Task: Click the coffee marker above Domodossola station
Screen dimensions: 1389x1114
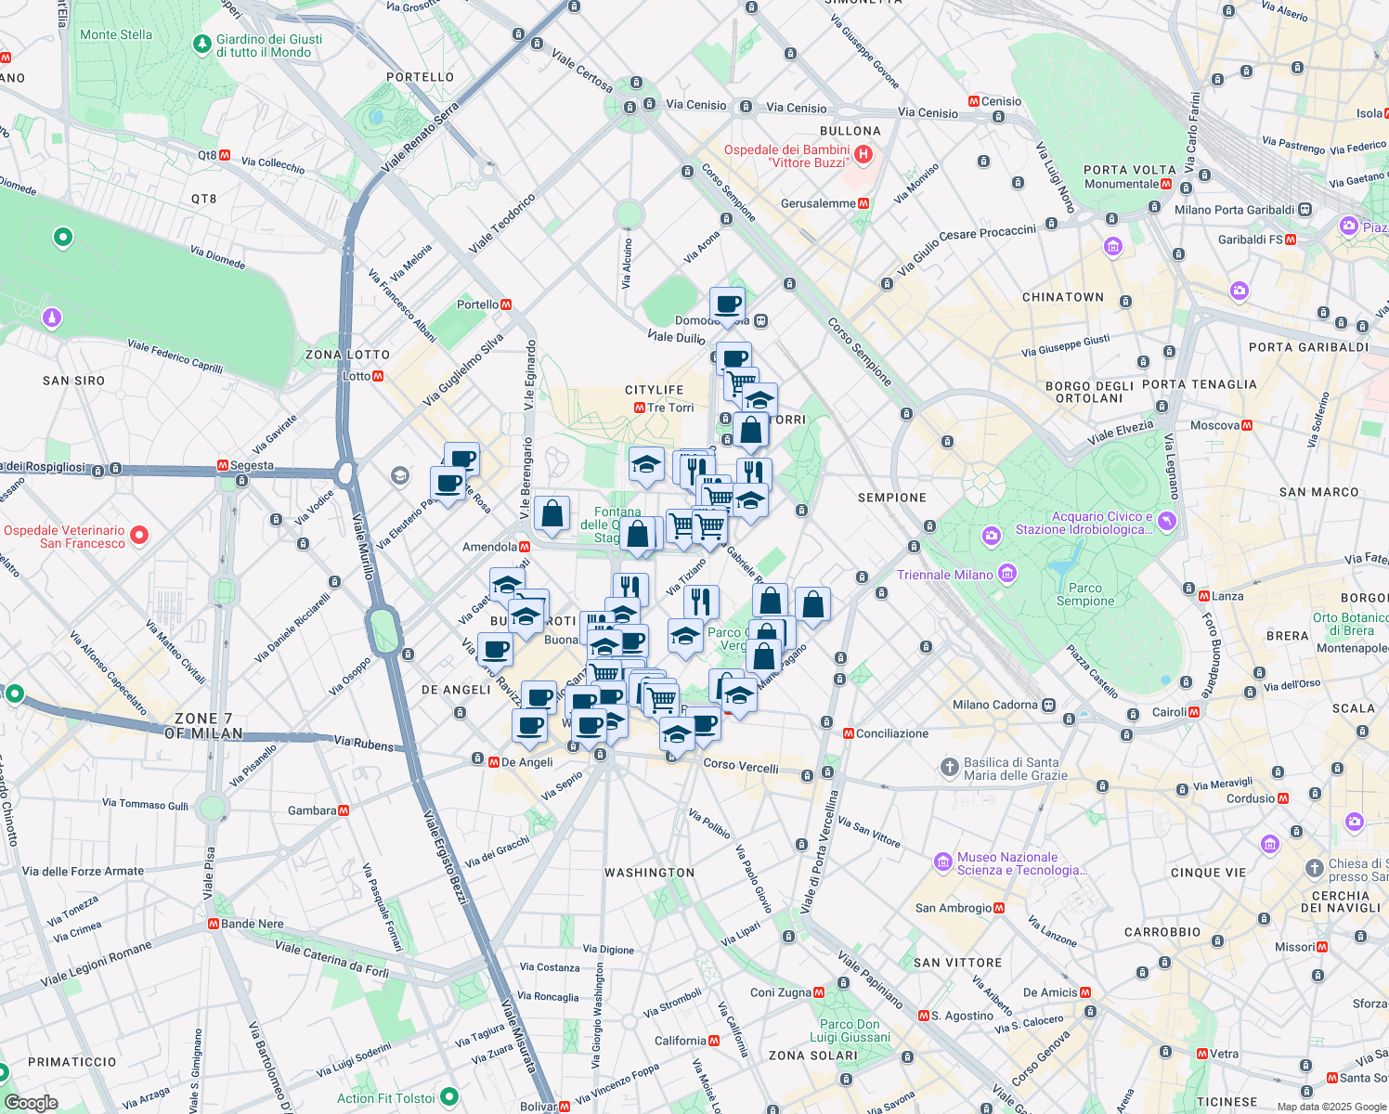Action: [x=727, y=304]
